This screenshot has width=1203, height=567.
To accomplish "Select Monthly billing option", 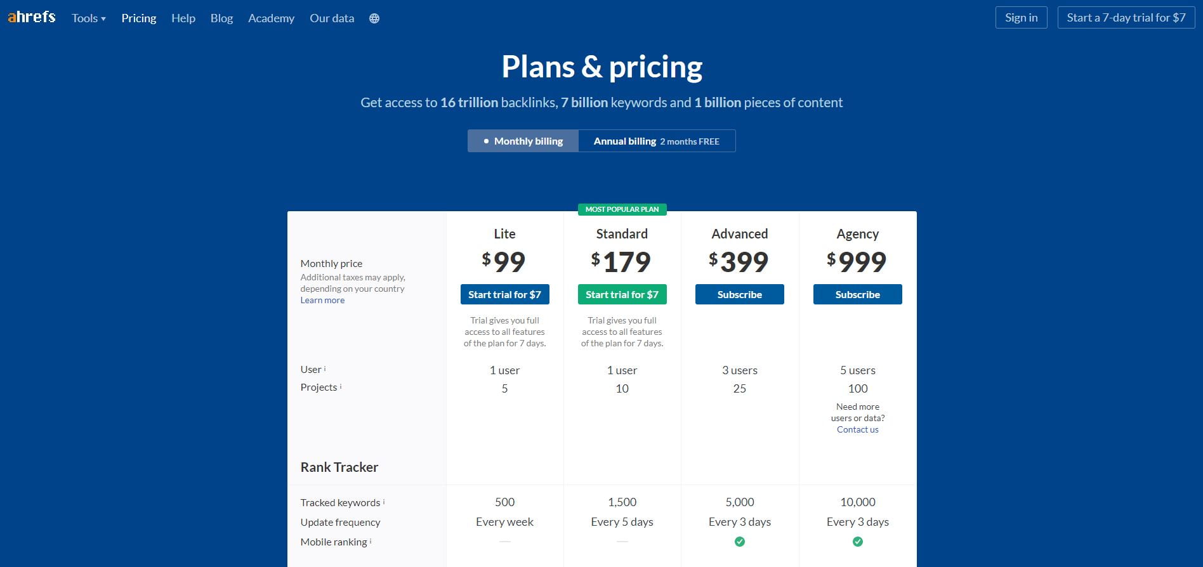I will (x=523, y=141).
